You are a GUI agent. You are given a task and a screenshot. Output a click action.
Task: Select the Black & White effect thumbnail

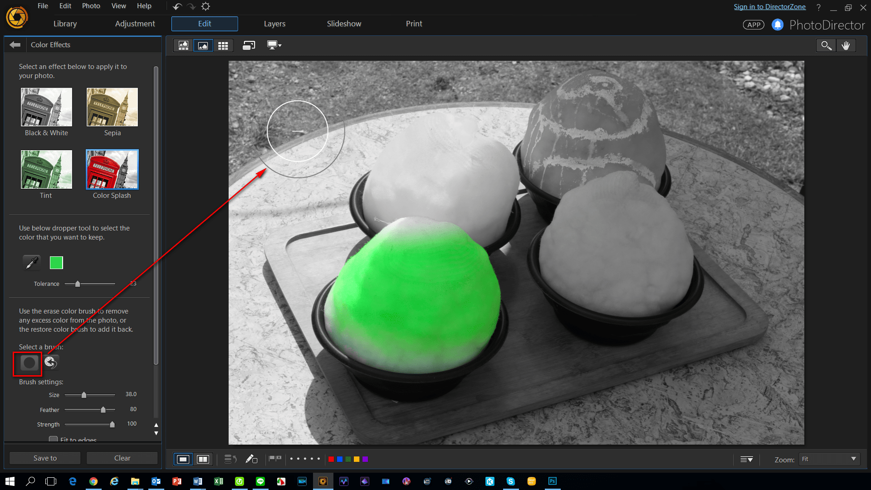point(46,107)
